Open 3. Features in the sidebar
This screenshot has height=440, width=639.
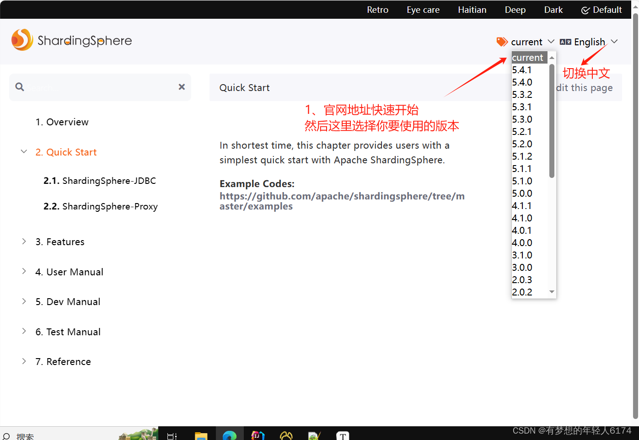coord(60,242)
